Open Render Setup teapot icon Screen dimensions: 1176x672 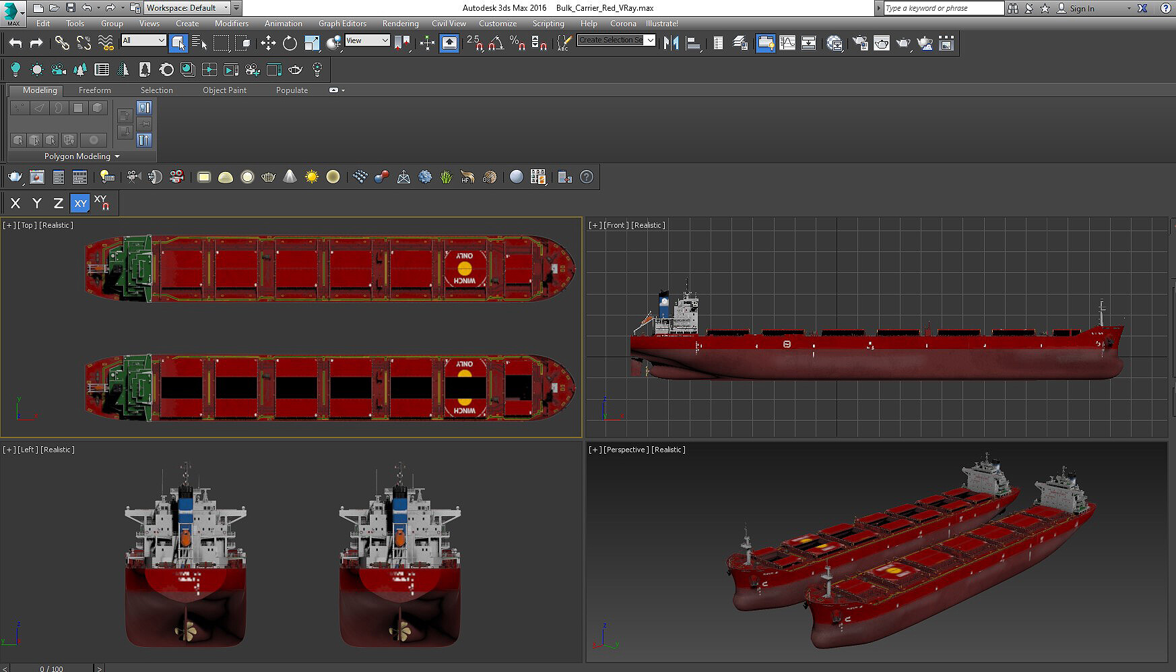(860, 43)
